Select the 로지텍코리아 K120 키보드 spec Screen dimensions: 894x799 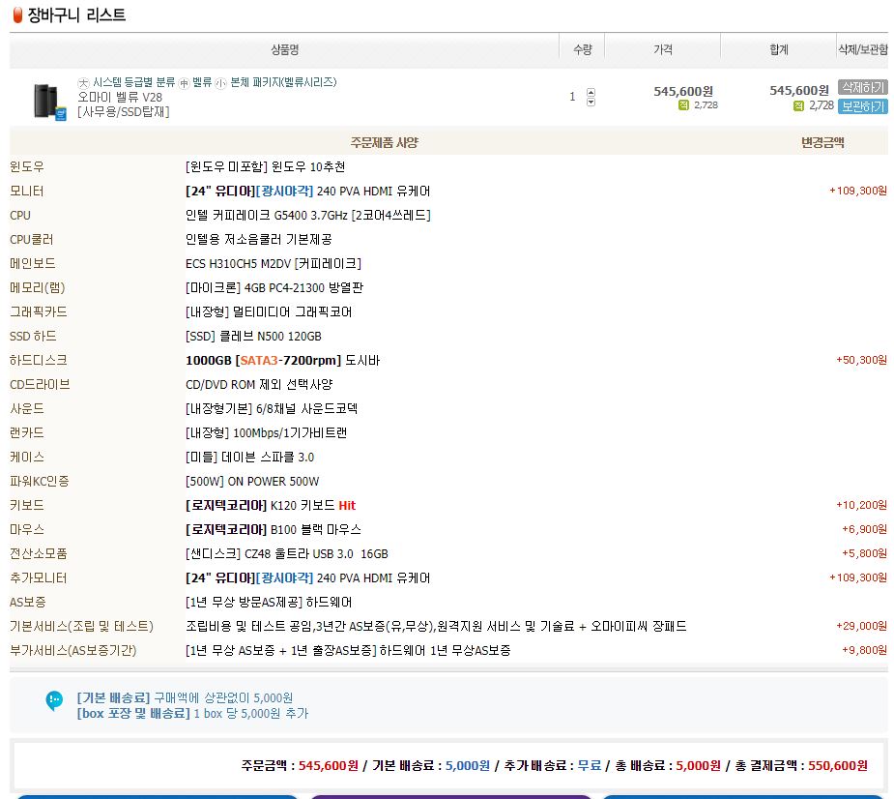pyautogui.click(x=271, y=505)
